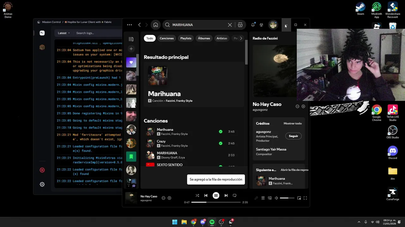Click Mostrar todo in Créditos
The width and height of the screenshot is (405, 227).
[293, 124]
